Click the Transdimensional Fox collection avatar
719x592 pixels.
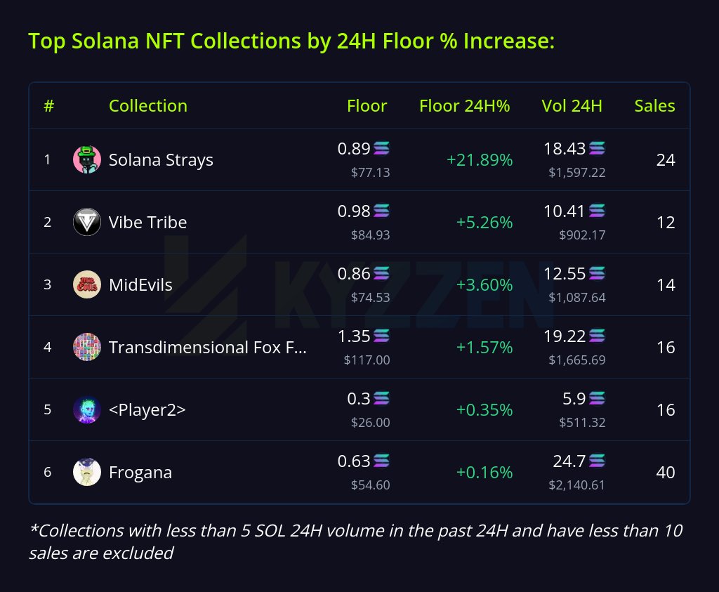pos(87,347)
